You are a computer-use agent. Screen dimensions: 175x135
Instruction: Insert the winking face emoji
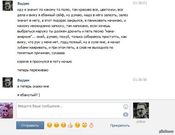click(x=77, y=125)
